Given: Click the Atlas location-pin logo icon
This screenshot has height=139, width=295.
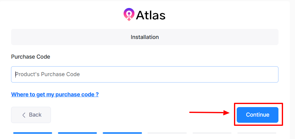Looking at the screenshot, I should pyautogui.click(x=129, y=14).
